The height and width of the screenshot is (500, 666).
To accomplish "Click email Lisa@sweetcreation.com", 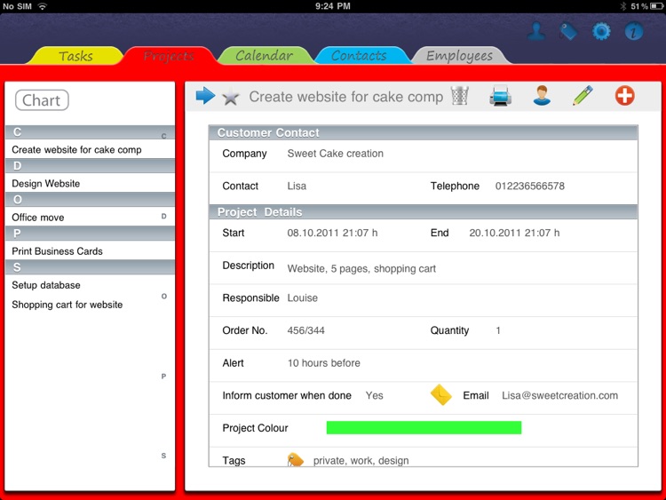I will [559, 395].
